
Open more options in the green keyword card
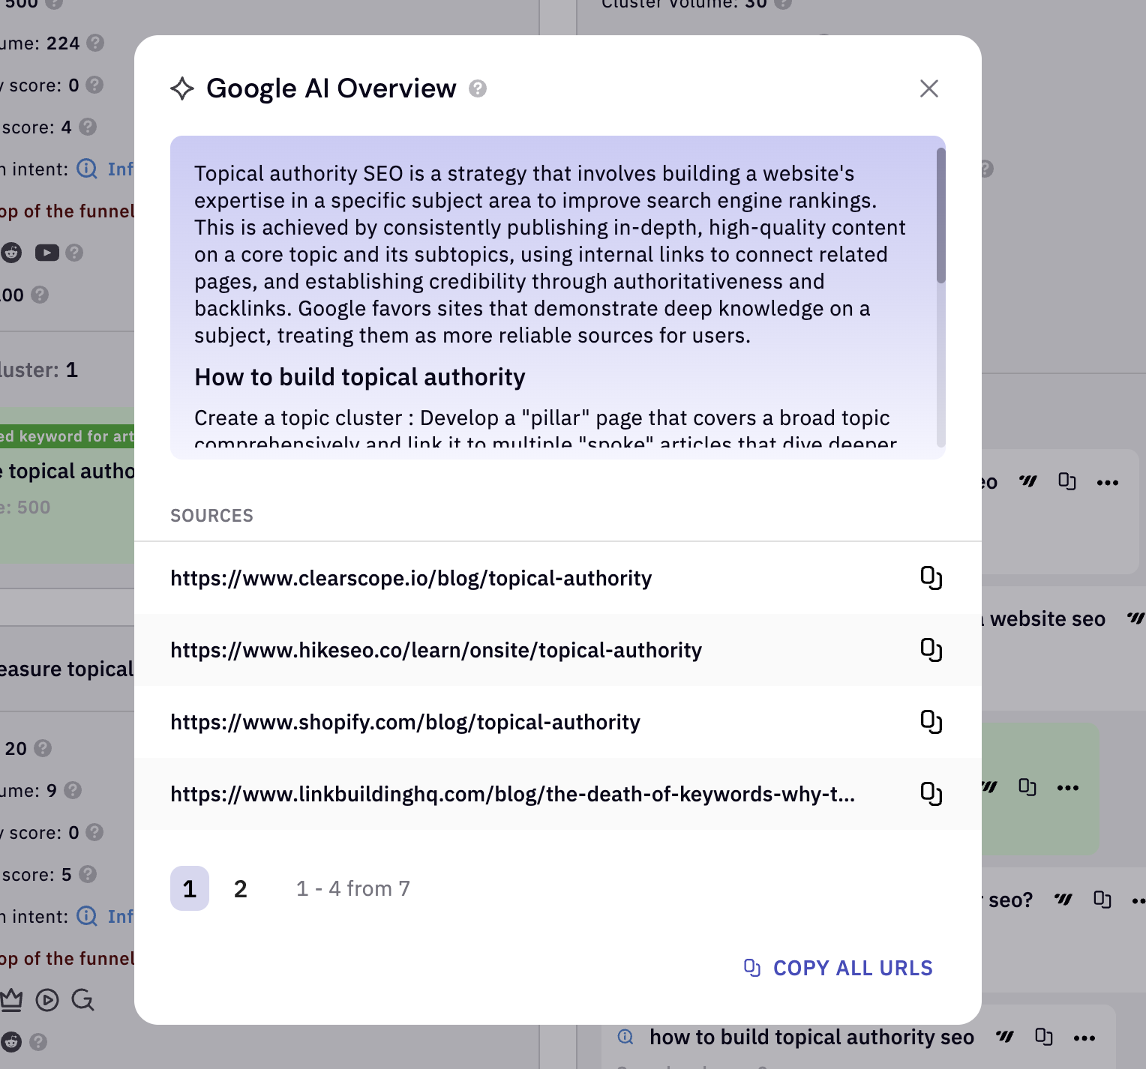(1068, 787)
